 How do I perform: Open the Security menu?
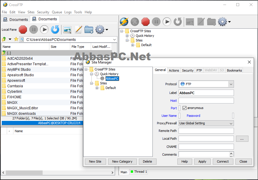click(x=43, y=12)
